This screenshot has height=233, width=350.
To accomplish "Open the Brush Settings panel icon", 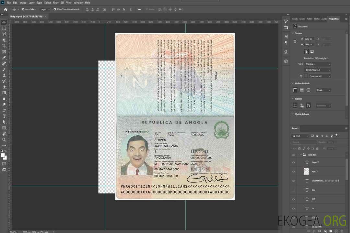I will (x=286, y=21).
